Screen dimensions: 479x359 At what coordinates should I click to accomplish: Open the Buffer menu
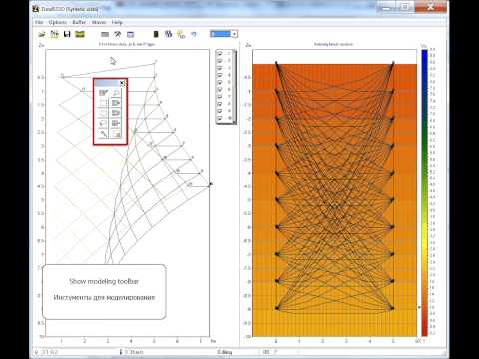79,22
